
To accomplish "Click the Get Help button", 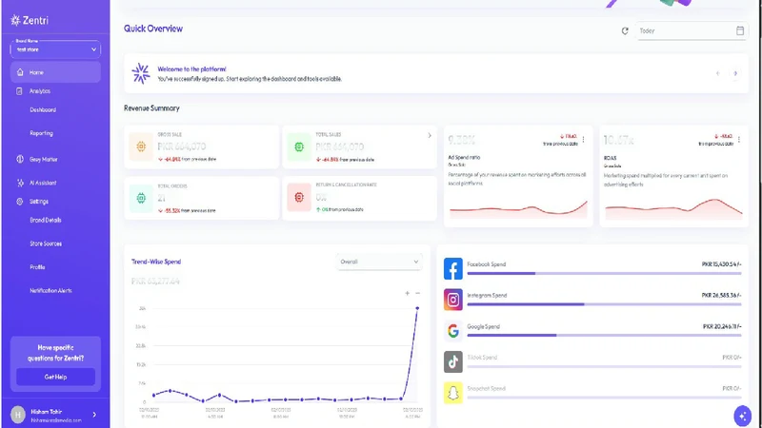I will pyautogui.click(x=55, y=377).
